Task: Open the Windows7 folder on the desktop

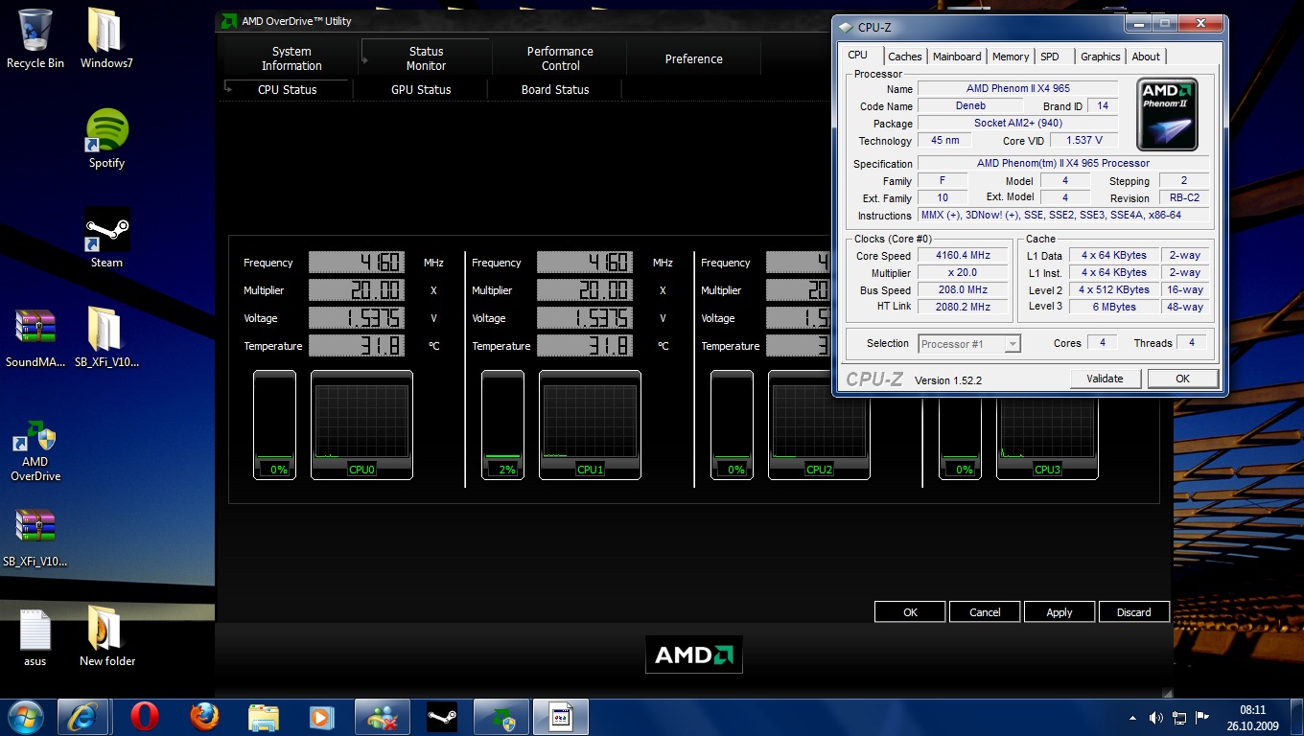Action: click(106, 38)
